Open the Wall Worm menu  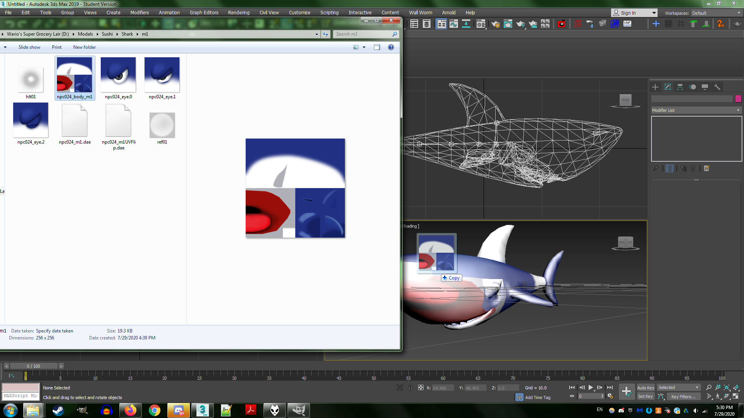(x=420, y=12)
